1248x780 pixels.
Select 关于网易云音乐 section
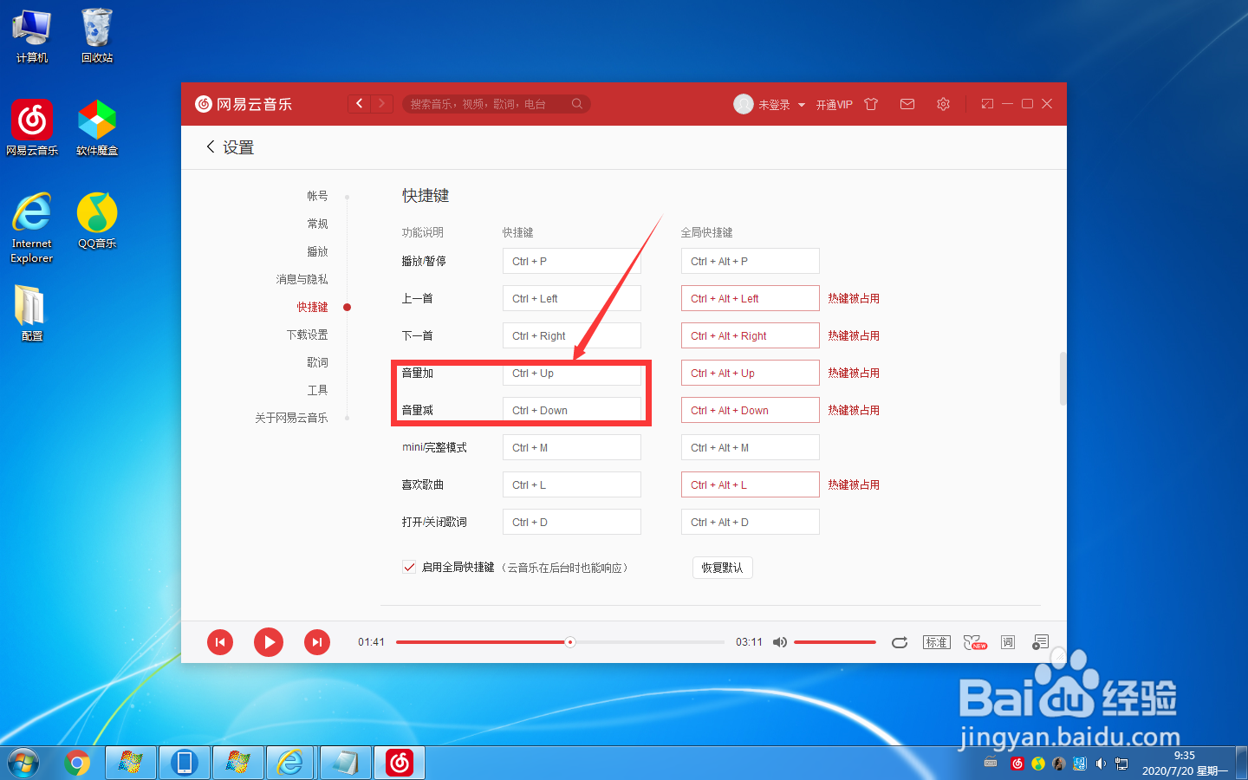tap(291, 418)
